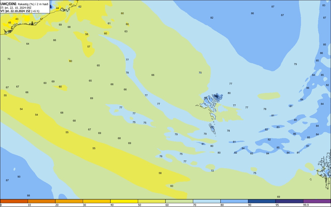Viewport: 331px width, 207px height.
Task: Click the '99.9' tick label on the color scale
Action: pyautogui.click(x=306, y=205)
